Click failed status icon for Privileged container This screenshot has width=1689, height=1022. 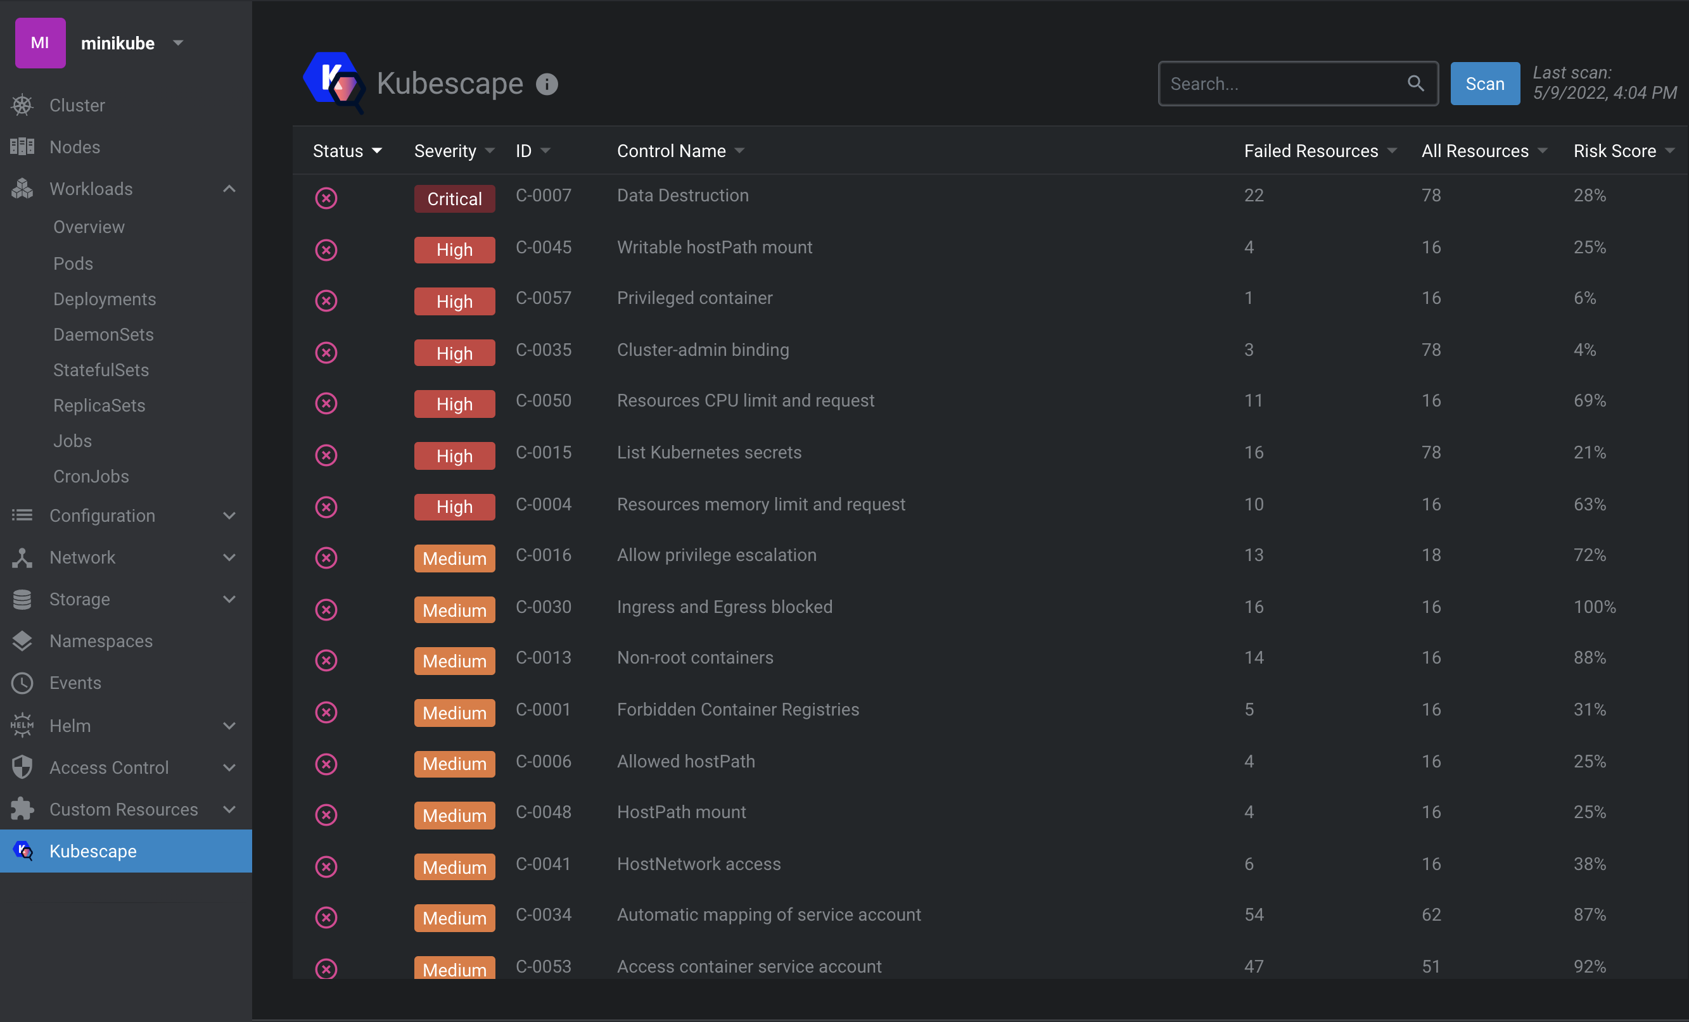pos(326,301)
